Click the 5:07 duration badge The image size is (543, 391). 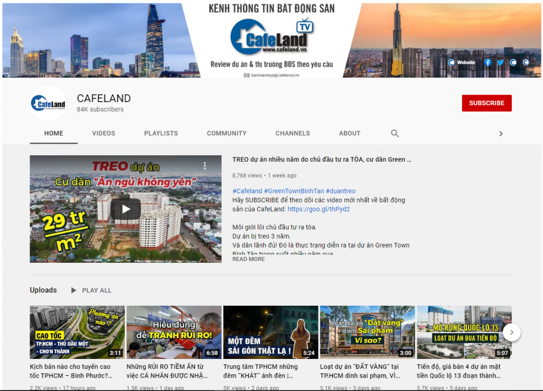pos(503,353)
